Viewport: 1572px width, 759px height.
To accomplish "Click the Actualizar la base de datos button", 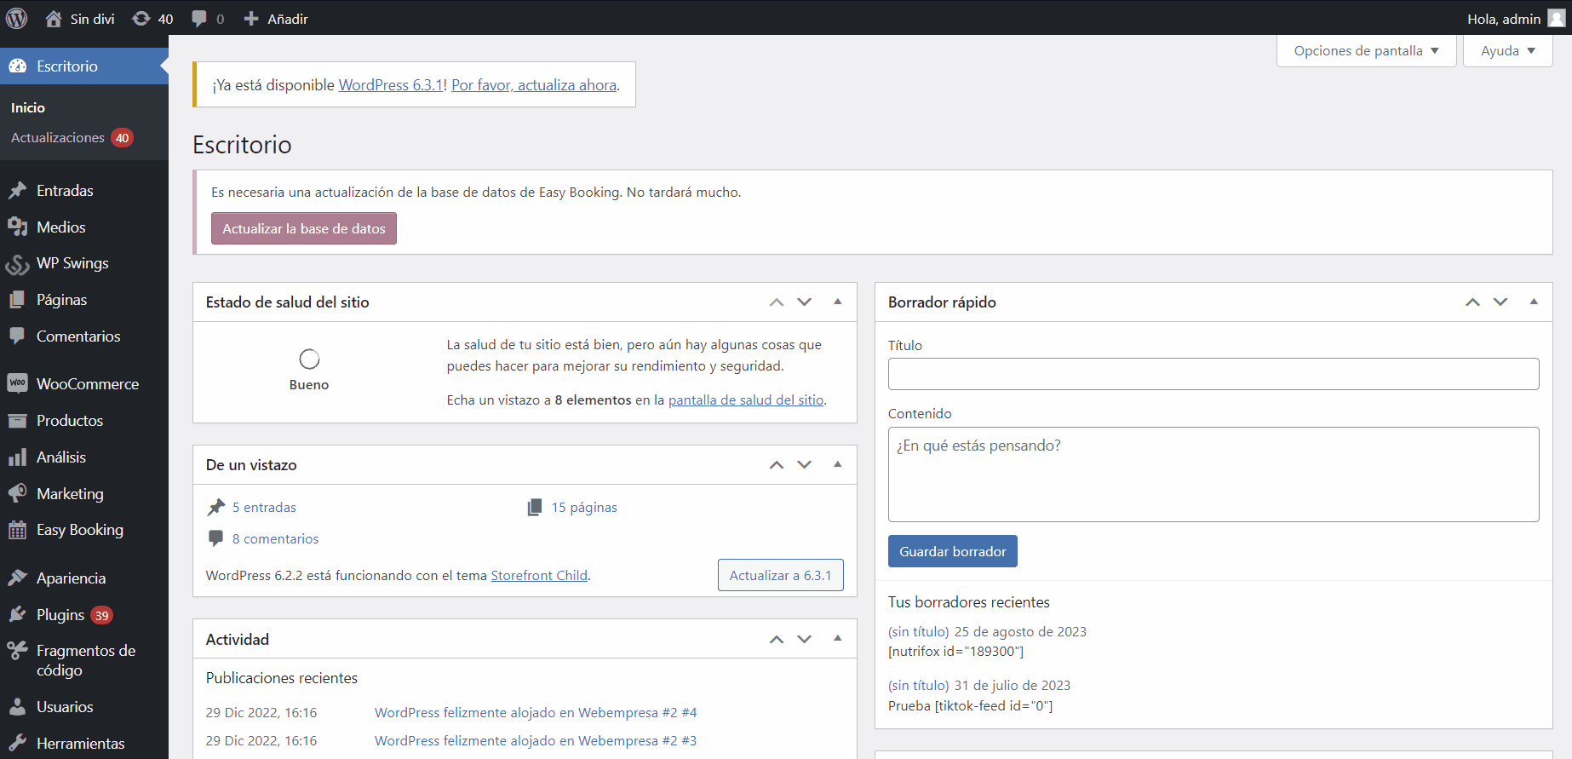I will point(304,228).
